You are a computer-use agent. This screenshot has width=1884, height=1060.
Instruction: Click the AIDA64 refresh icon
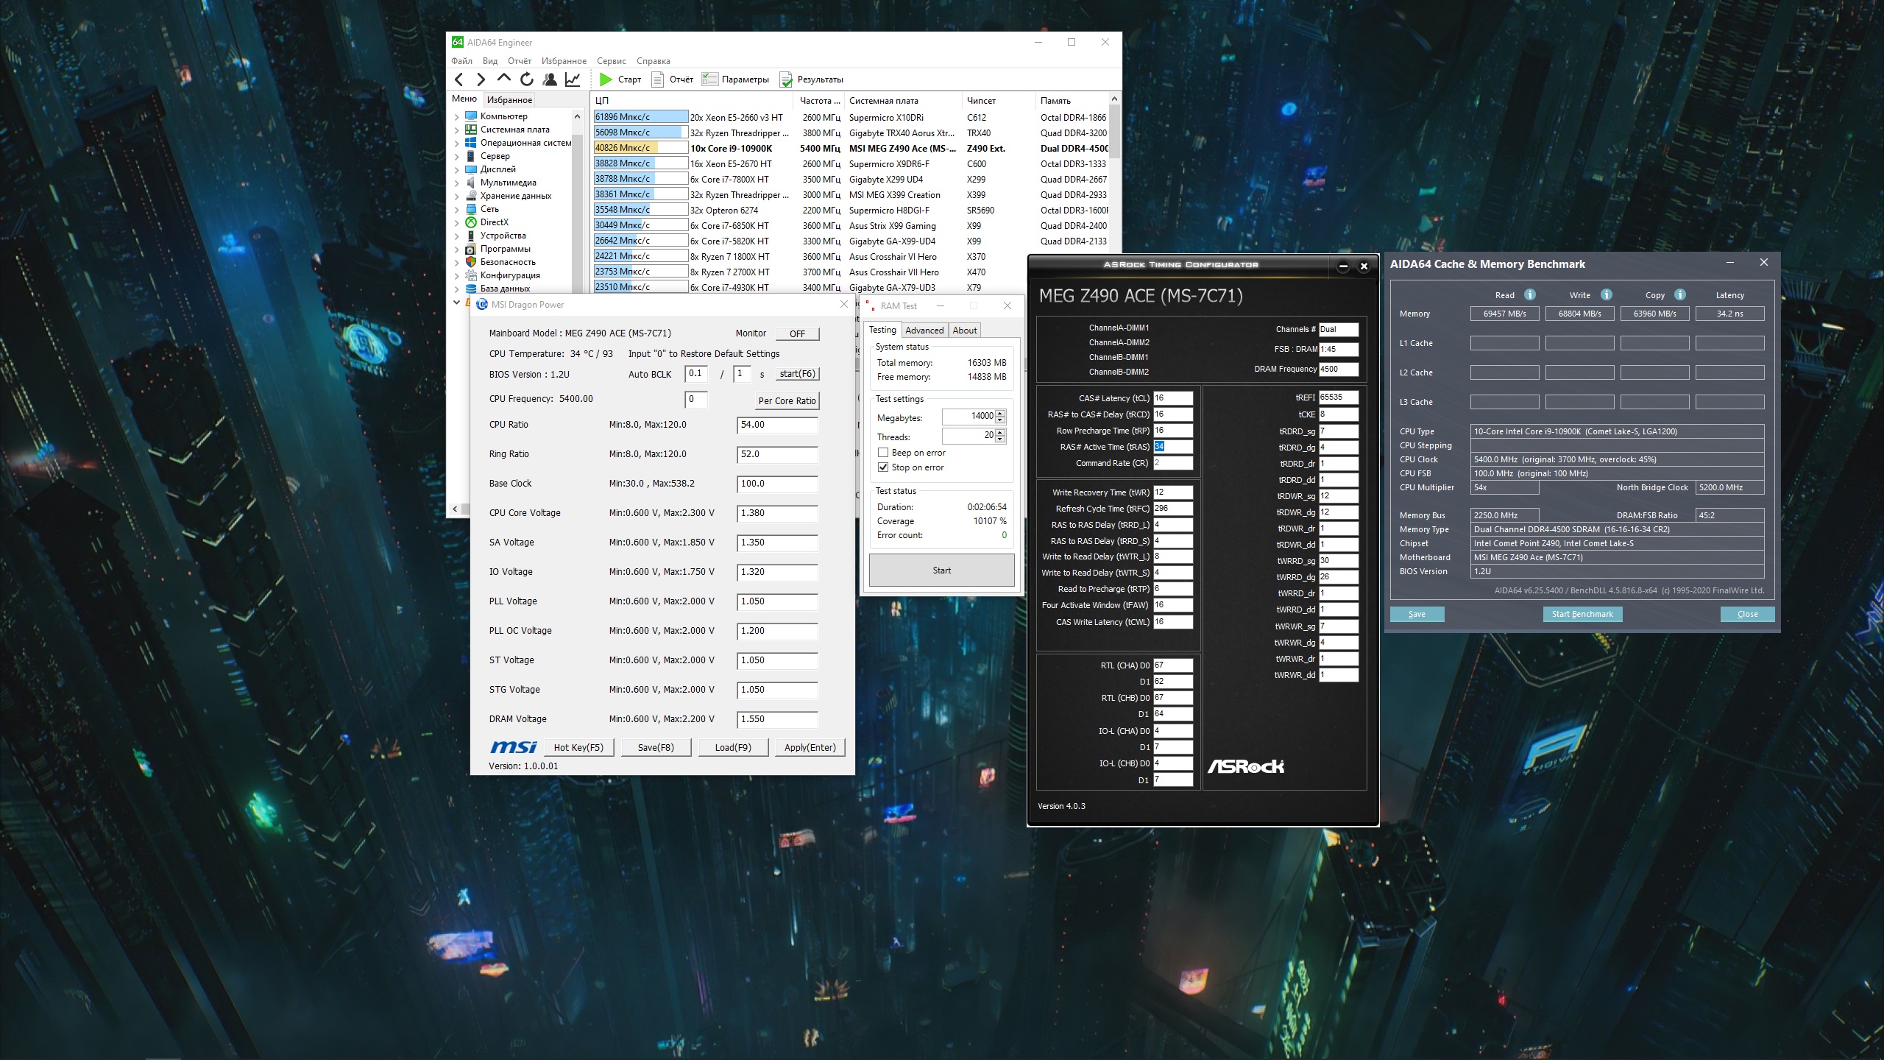(x=526, y=79)
